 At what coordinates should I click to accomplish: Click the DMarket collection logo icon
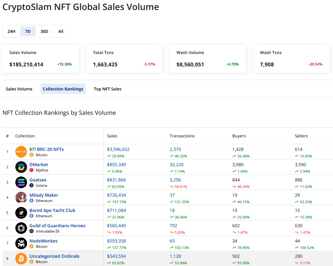point(21,167)
